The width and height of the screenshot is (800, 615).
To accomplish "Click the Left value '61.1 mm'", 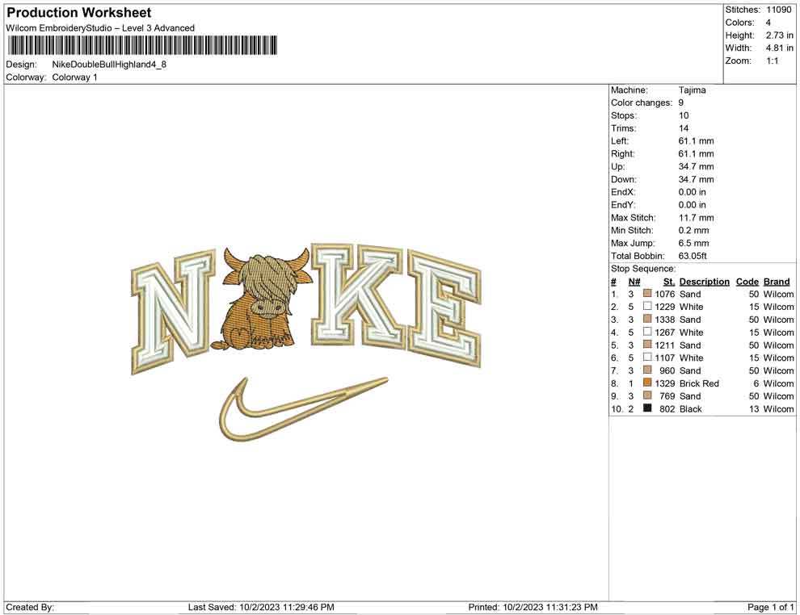I will [696, 141].
